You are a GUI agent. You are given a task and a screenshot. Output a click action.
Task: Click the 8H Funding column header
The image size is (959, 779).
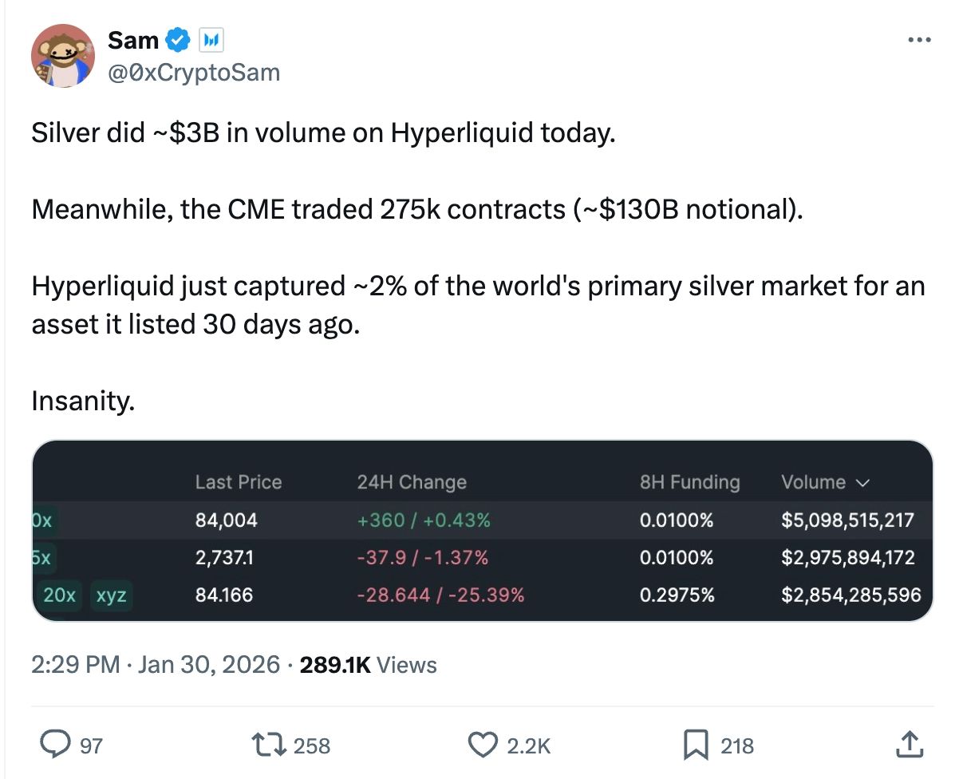coord(689,482)
